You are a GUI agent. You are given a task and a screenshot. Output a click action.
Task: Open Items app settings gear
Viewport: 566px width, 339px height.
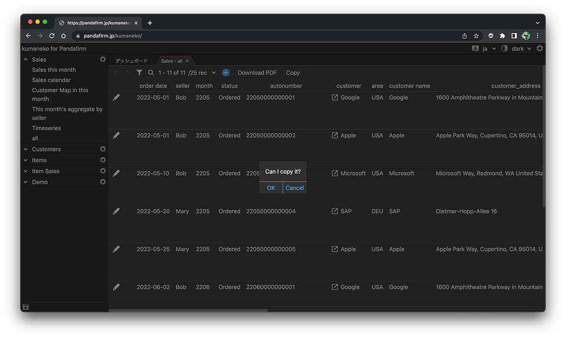pyautogui.click(x=103, y=160)
